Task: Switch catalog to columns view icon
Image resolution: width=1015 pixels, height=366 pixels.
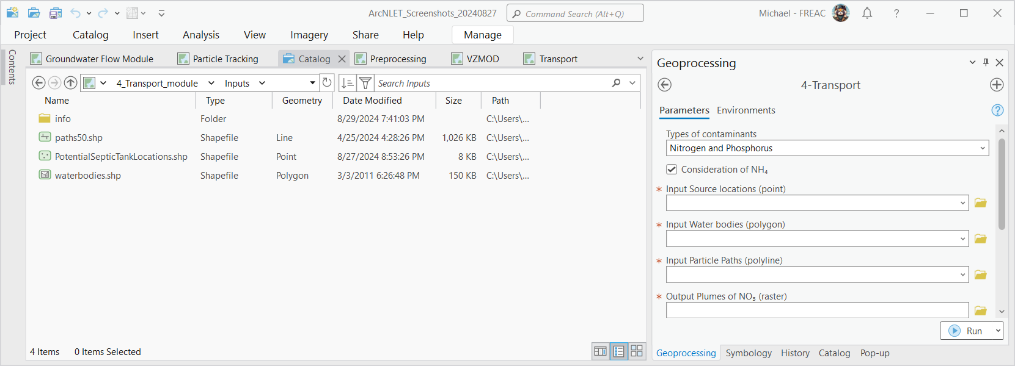Action: pyautogui.click(x=601, y=351)
